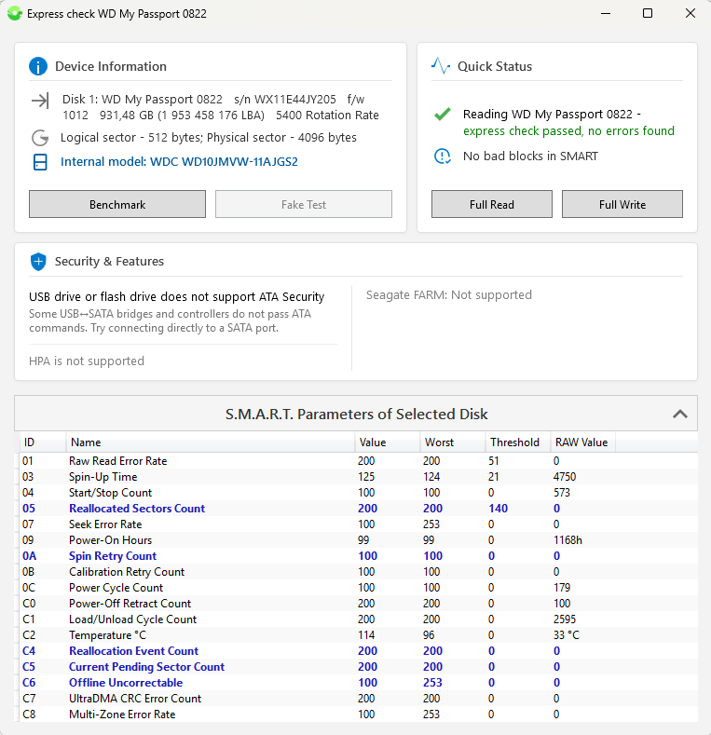The width and height of the screenshot is (711, 735).
Task: Start a Full Write scan
Action: 622,204
